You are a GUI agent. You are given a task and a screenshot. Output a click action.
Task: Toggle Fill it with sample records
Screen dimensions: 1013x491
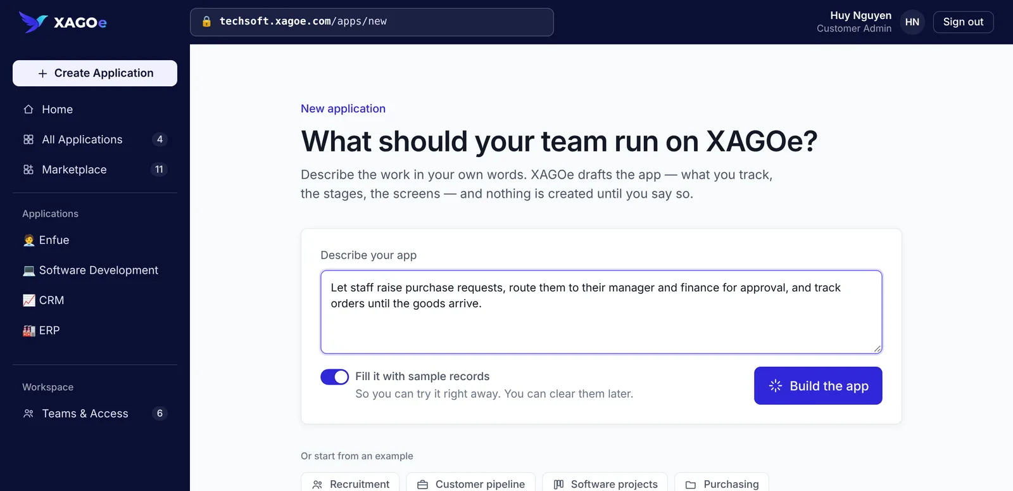334,377
